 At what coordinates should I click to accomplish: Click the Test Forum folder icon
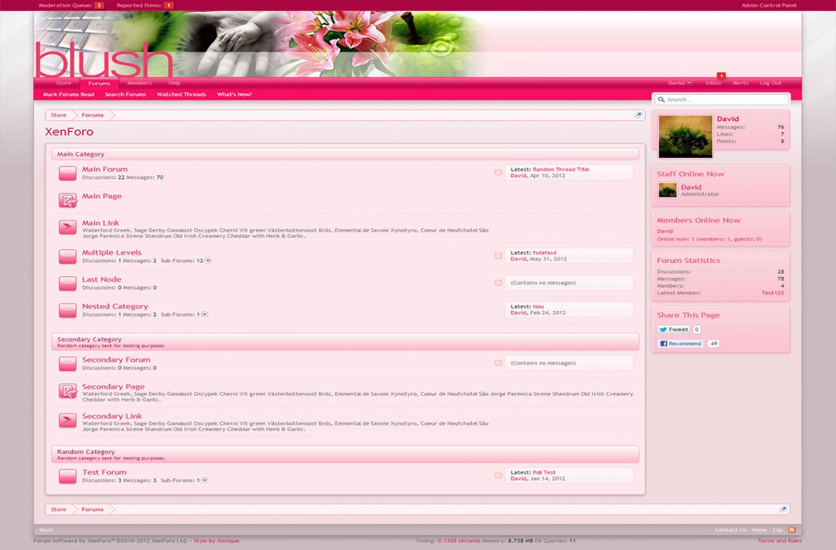pos(68,477)
